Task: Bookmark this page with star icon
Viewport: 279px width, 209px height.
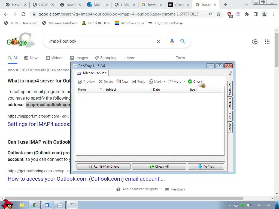Action: (219, 14)
